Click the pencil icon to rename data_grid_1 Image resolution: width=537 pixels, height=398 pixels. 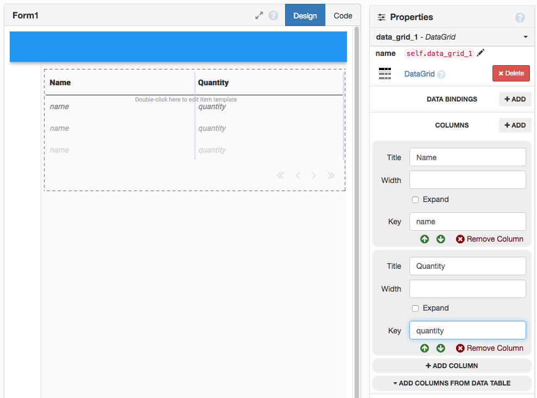click(481, 53)
